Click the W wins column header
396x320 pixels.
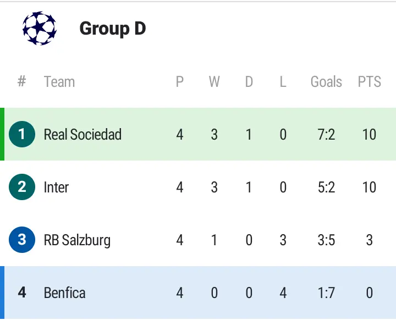pos(214,82)
